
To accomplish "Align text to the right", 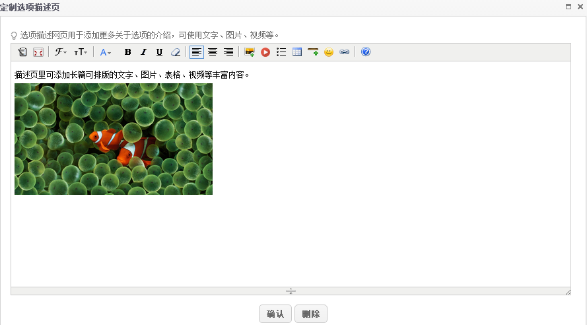I will 228,52.
